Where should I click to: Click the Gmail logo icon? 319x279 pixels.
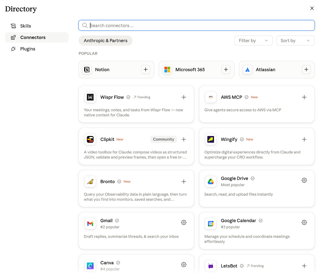pyautogui.click(x=90, y=224)
